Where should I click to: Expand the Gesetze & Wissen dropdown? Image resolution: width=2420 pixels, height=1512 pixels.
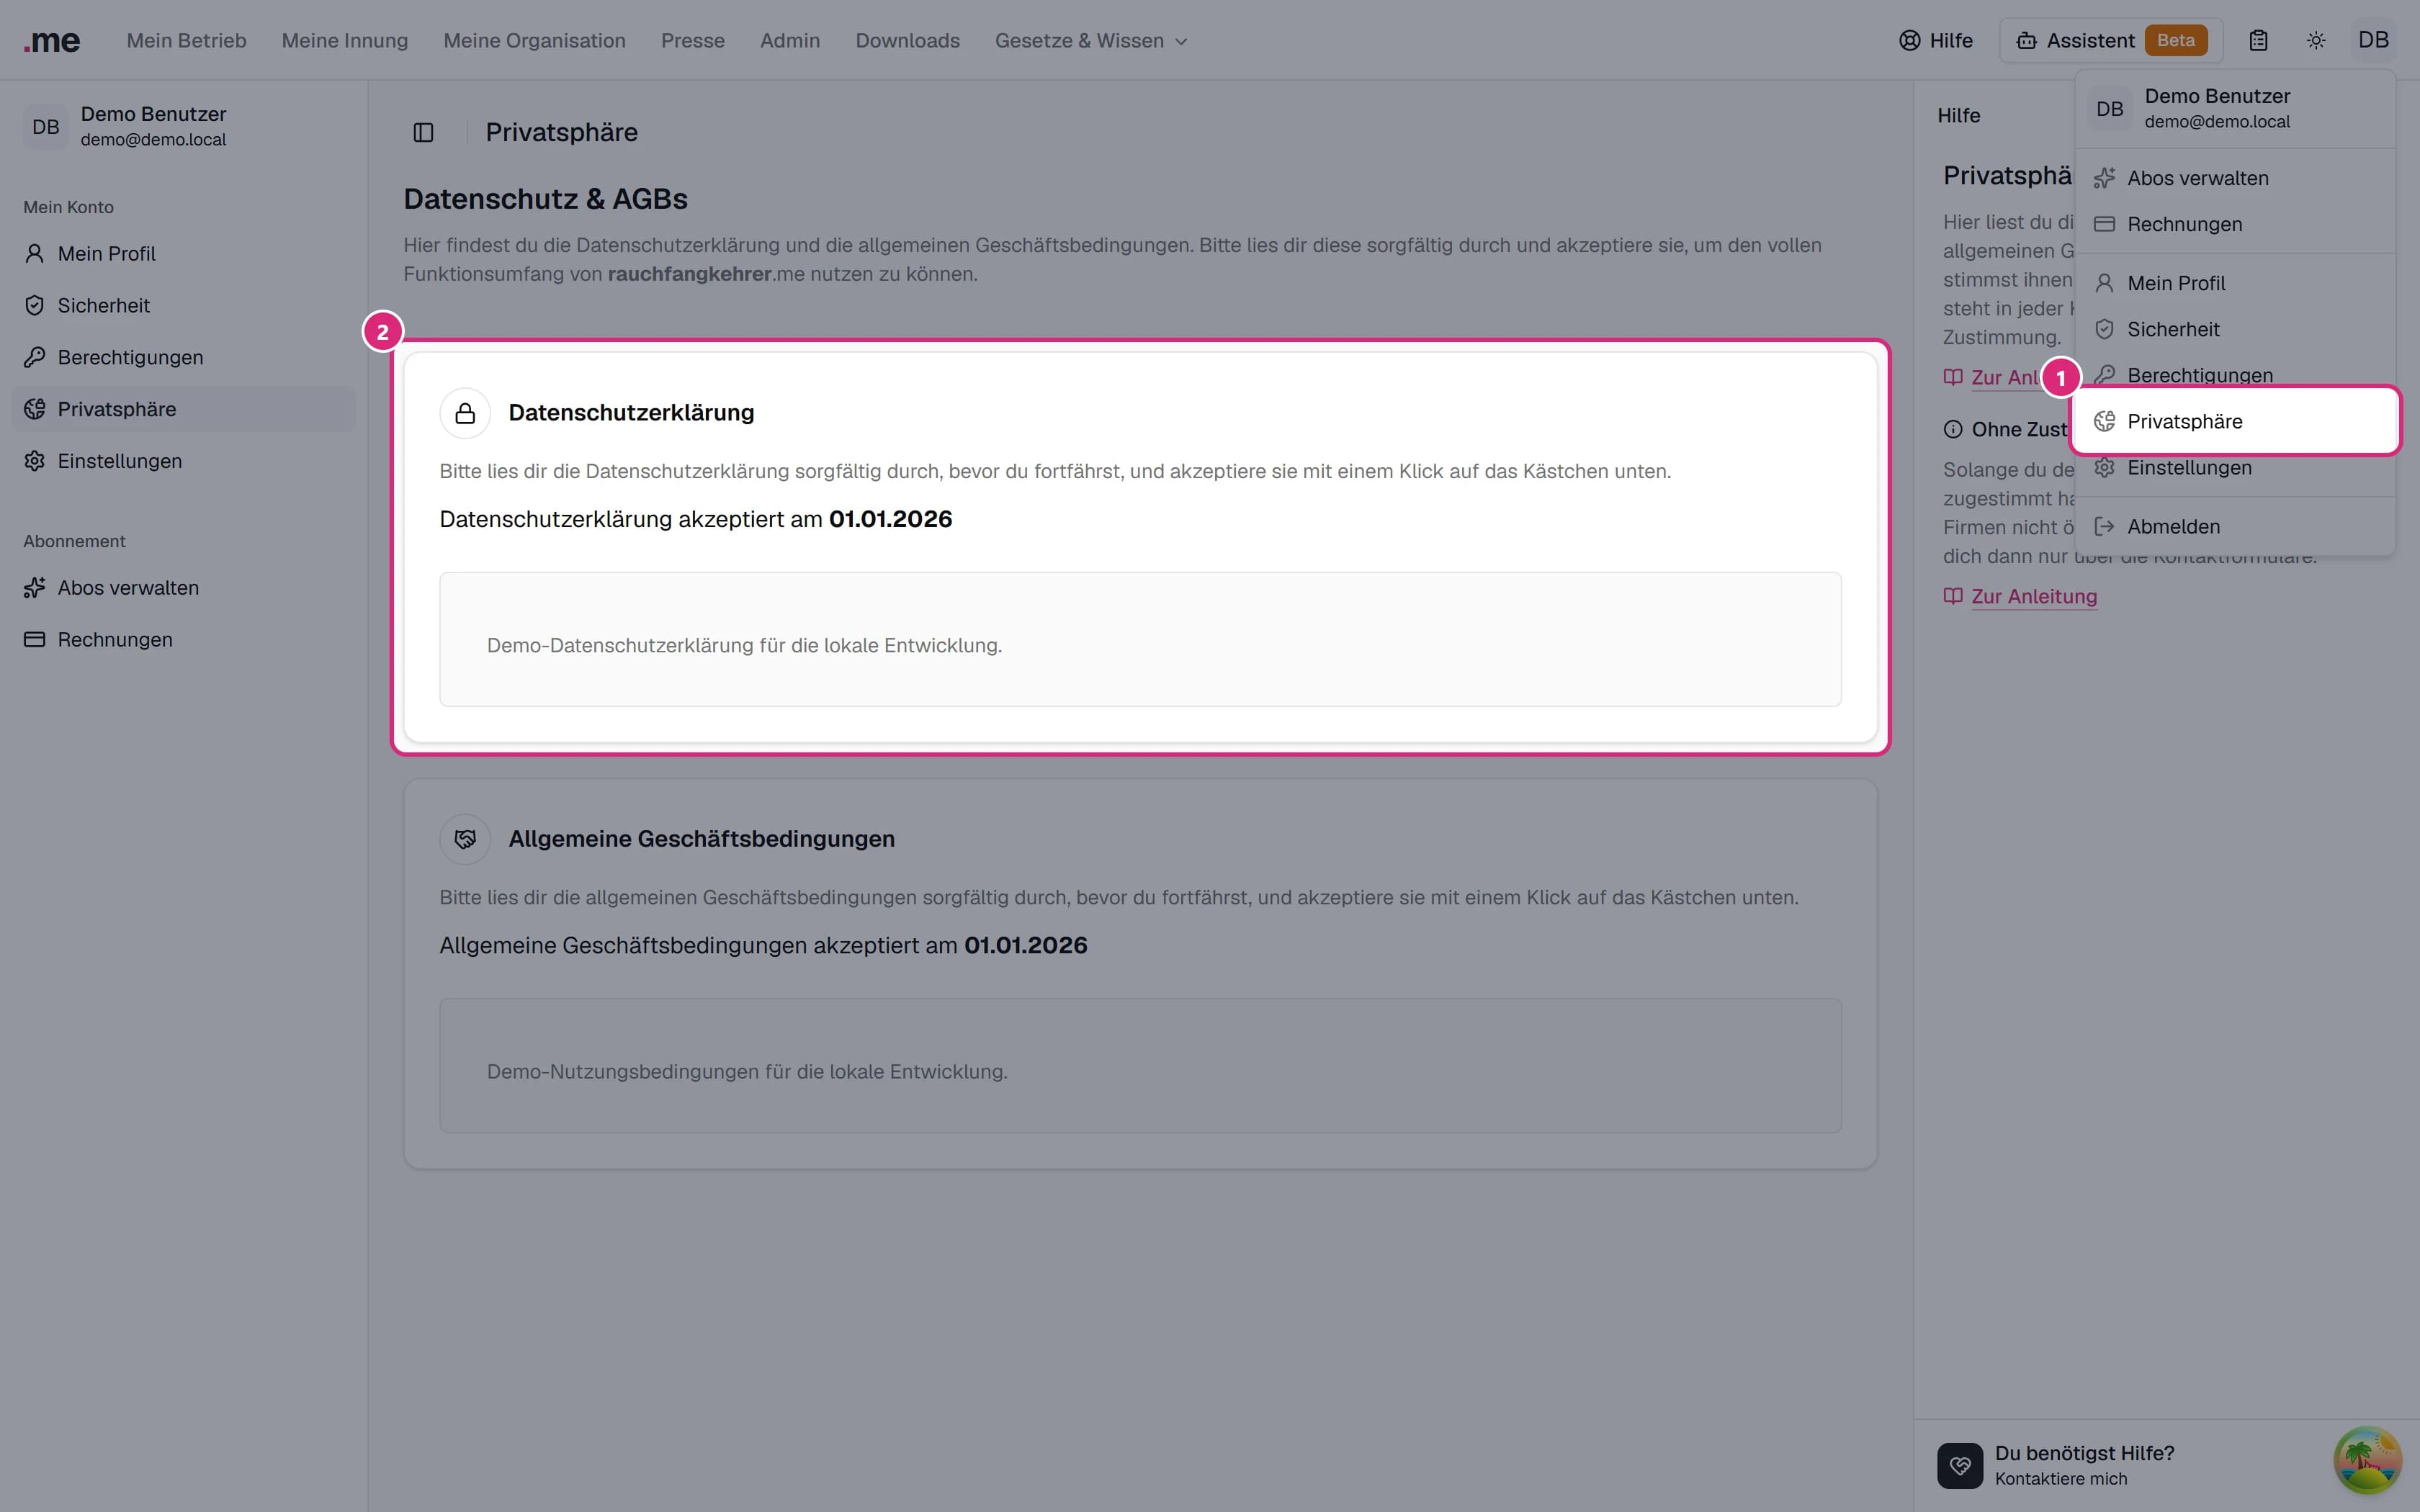(1091, 41)
